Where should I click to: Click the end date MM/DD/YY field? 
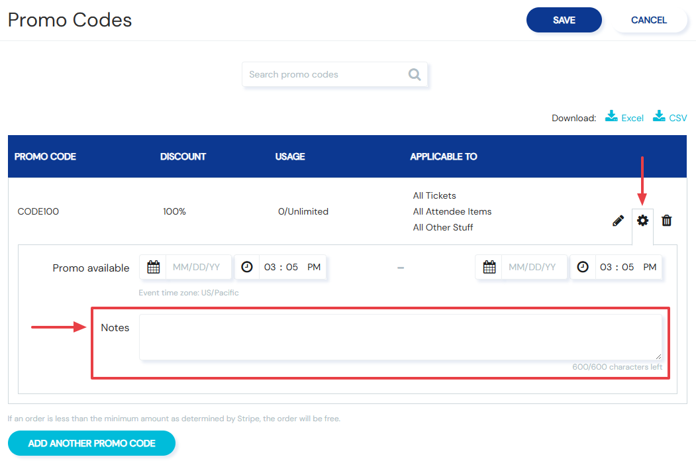(534, 267)
